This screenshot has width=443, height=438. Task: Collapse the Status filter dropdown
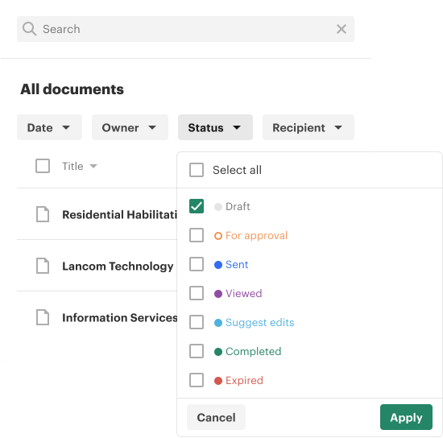(x=215, y=127)
